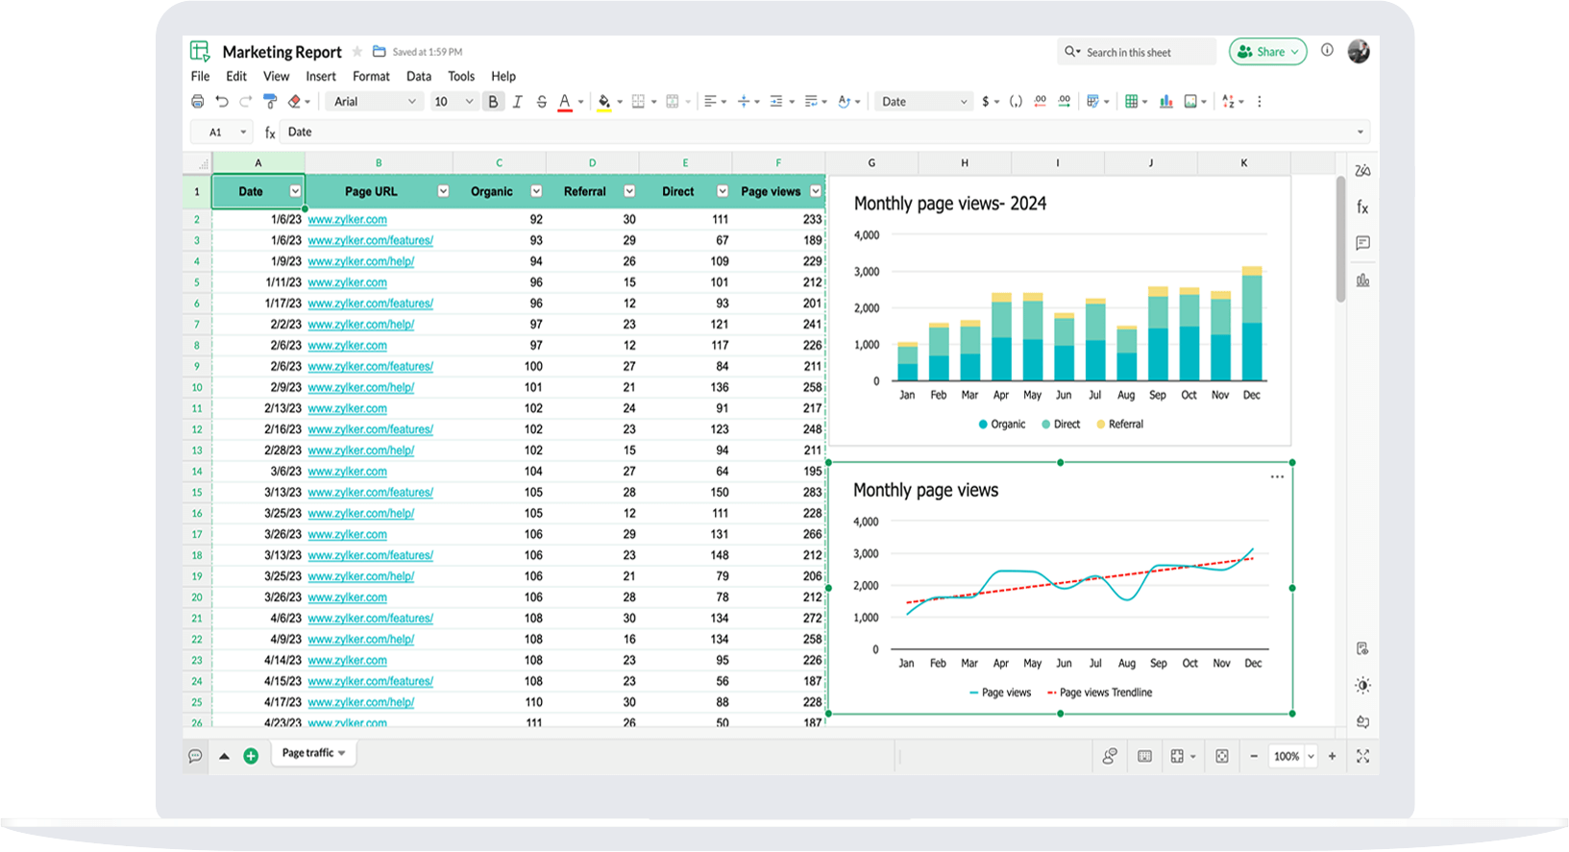Image resolution: width=1569 pixels, height=852 pixels.
Task: Open the www.zylker.com/features/ link in row 3
Action: [x=370, y=240]
